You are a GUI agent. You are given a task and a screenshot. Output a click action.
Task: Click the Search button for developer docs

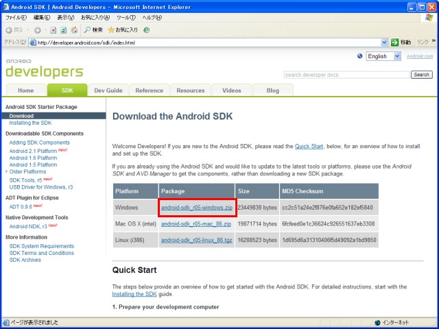click(x=421, y=75)
